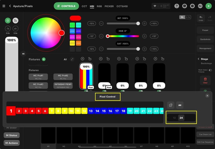Select the 0.1% step increment

point(188,17)
